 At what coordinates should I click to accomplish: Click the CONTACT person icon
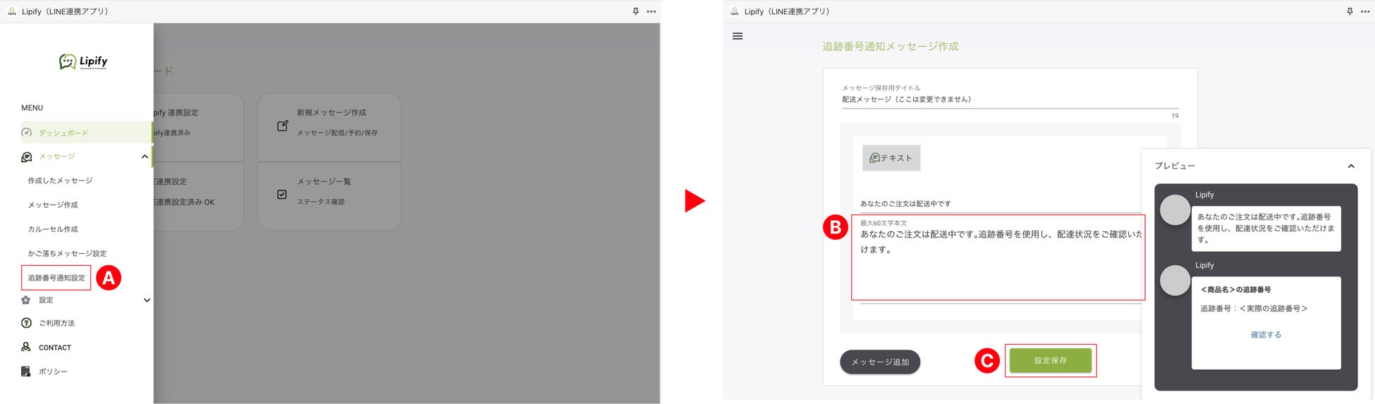[26, 347]
